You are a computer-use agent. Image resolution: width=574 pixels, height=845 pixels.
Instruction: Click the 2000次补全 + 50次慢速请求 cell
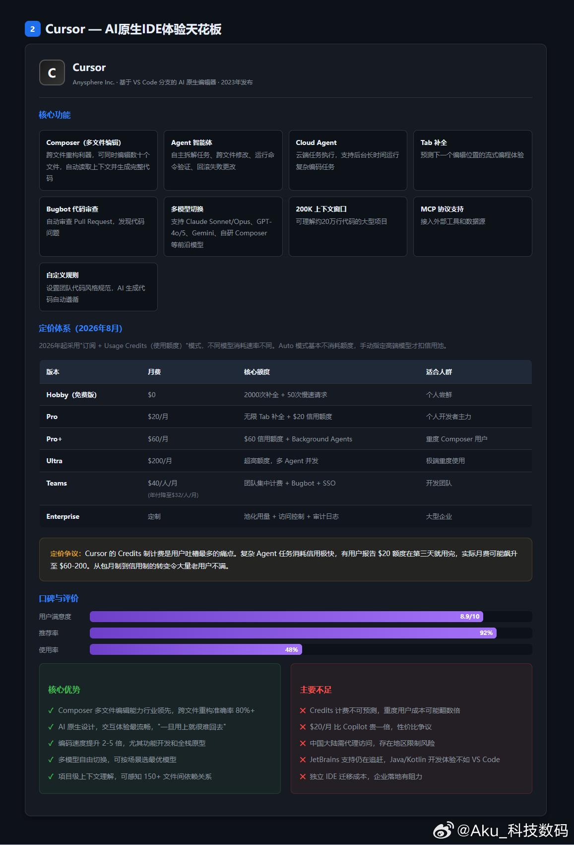(x=285, y=395)
